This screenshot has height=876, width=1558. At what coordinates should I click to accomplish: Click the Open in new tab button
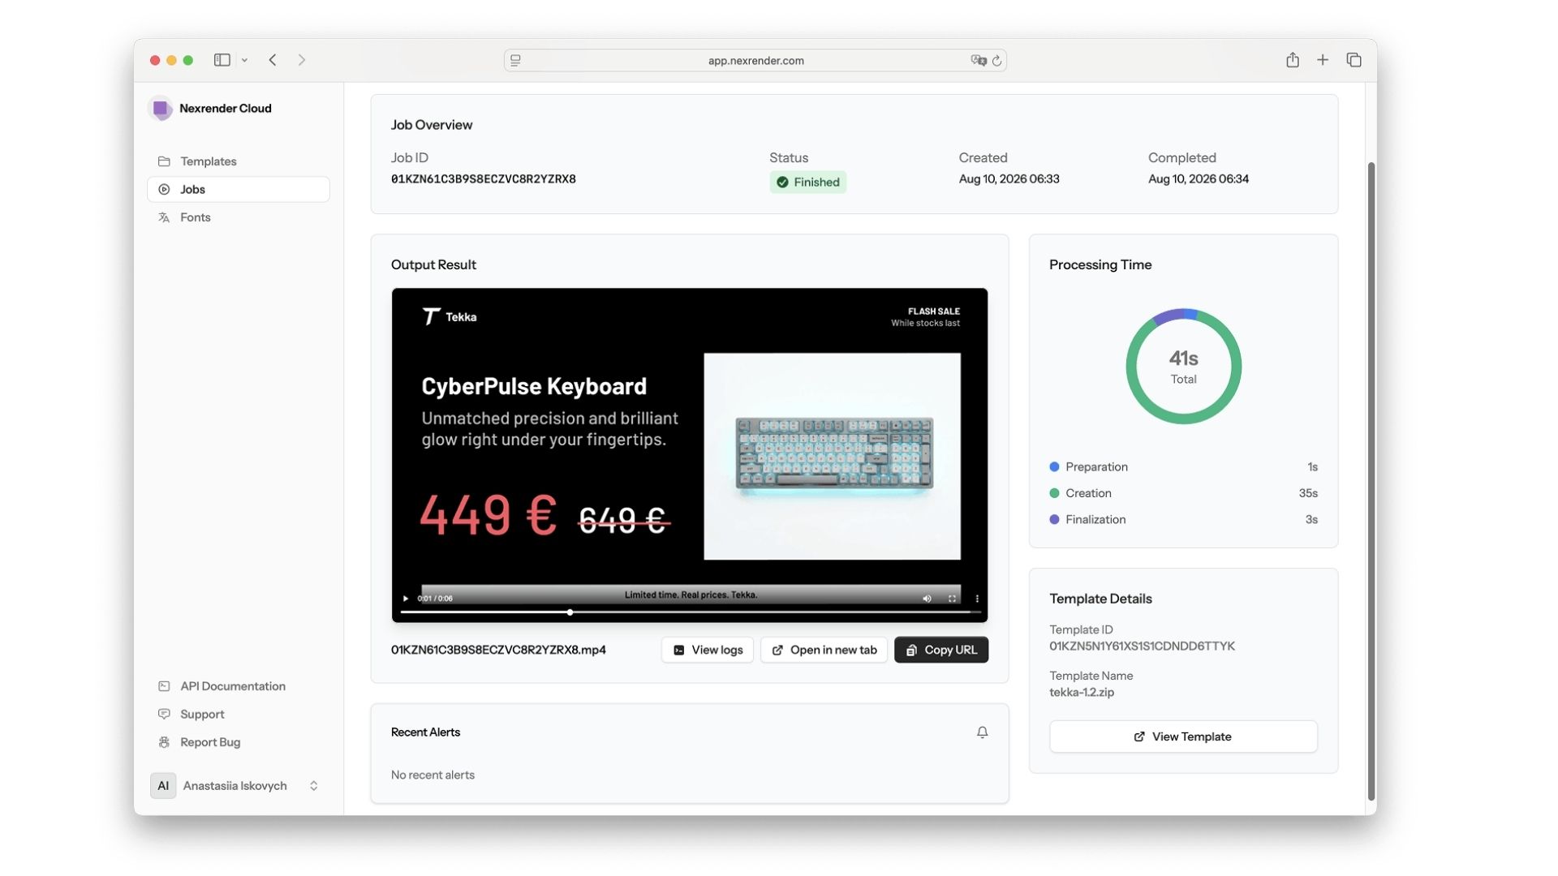point(824,650)
